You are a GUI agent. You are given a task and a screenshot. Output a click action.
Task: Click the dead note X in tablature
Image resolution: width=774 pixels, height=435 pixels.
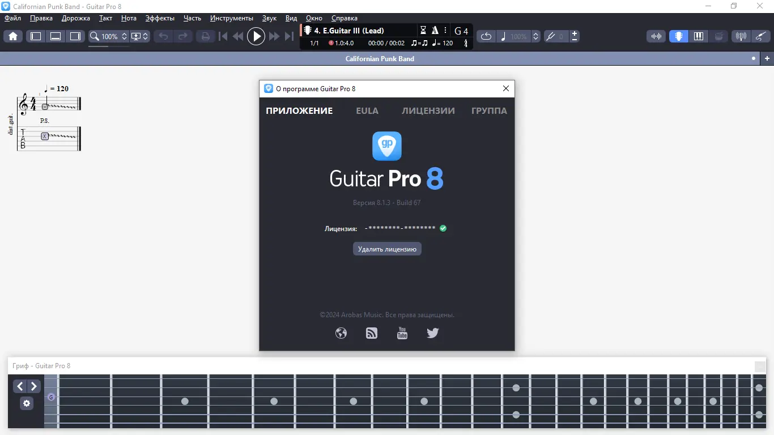[x=45, y=136]
